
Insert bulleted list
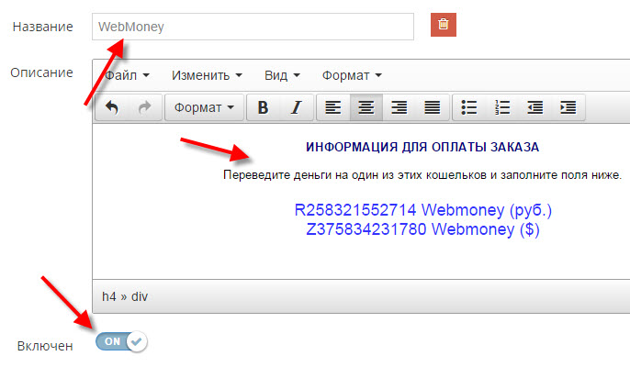pos(469,107)
